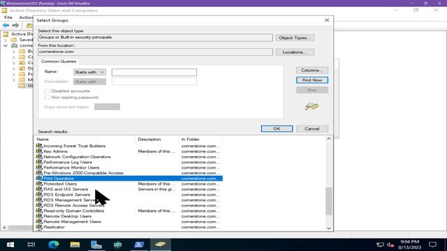The width and height of the screenshot is (447, 251).
Task: Sort results by In Folder column header
Action: point(200,139)
